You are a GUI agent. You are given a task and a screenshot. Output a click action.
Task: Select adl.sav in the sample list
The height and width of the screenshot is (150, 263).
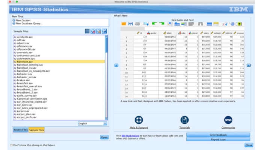coord(59,40)
